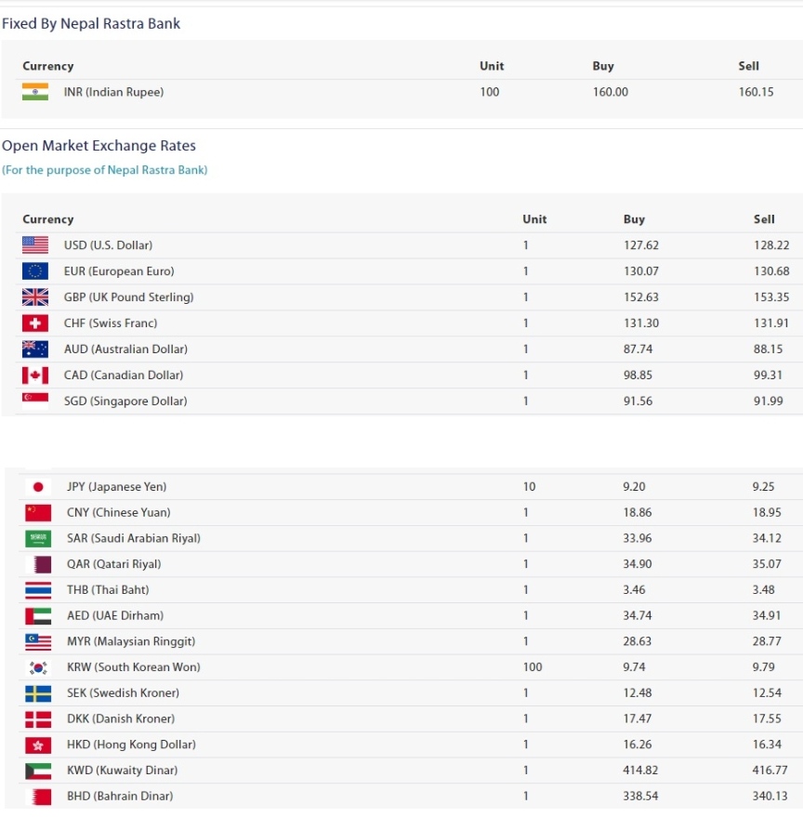
Task: Select the South Korean flag icon
Action: tap(38, 667)
